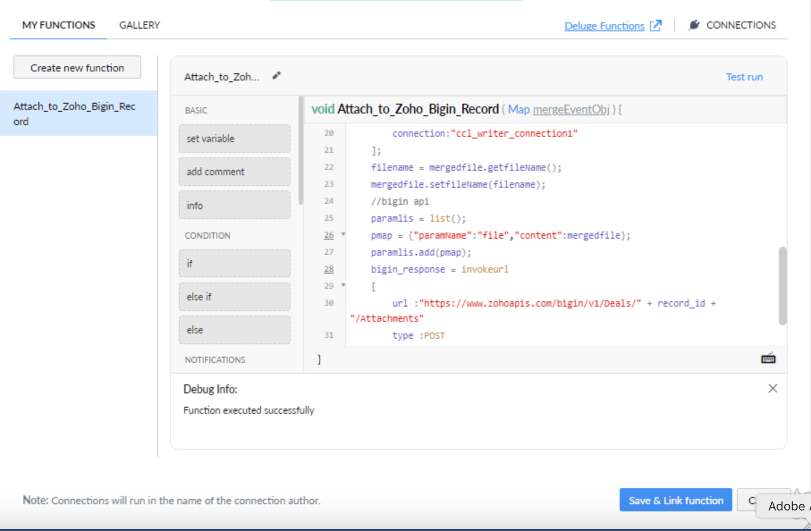Screen dimensions: 811x531
Task: Click the plug icon next to CONNECTIONS
Action: (694, 25)
